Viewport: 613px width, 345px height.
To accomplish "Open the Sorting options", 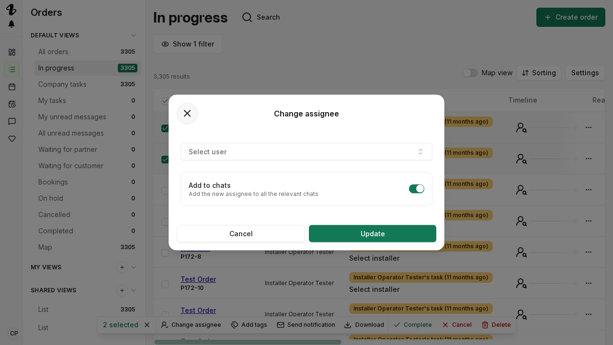I will (x=539, y=73).
